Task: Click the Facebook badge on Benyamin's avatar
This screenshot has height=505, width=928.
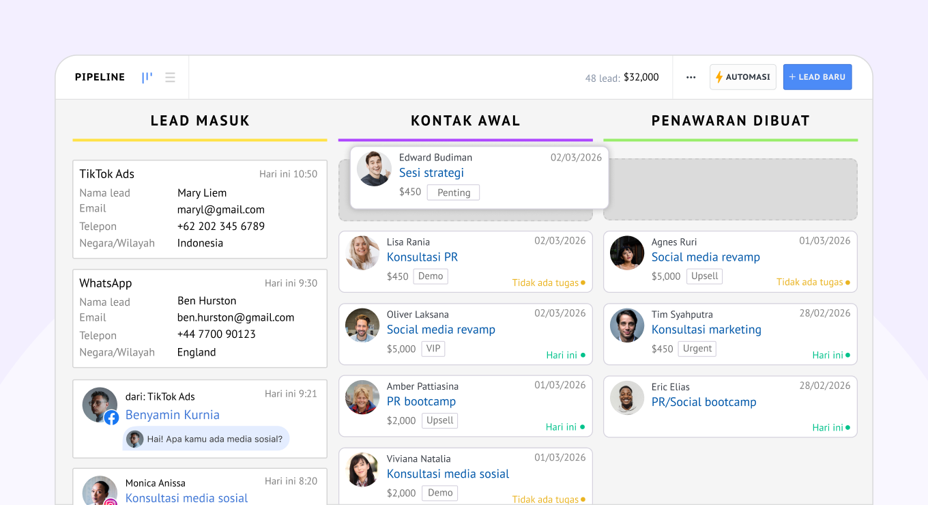Action: 111,418
